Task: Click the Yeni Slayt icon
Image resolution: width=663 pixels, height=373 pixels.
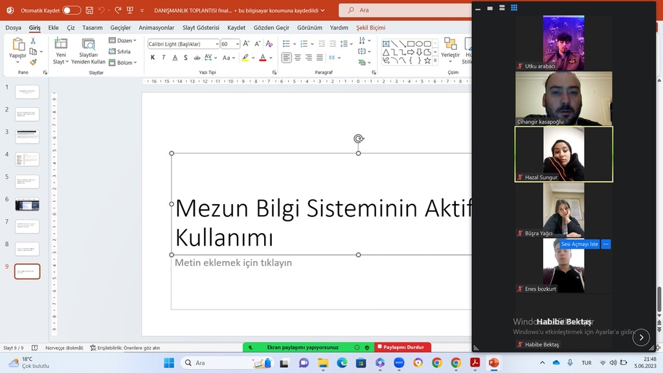Action: pyautogui.click(x=61, y=47)
